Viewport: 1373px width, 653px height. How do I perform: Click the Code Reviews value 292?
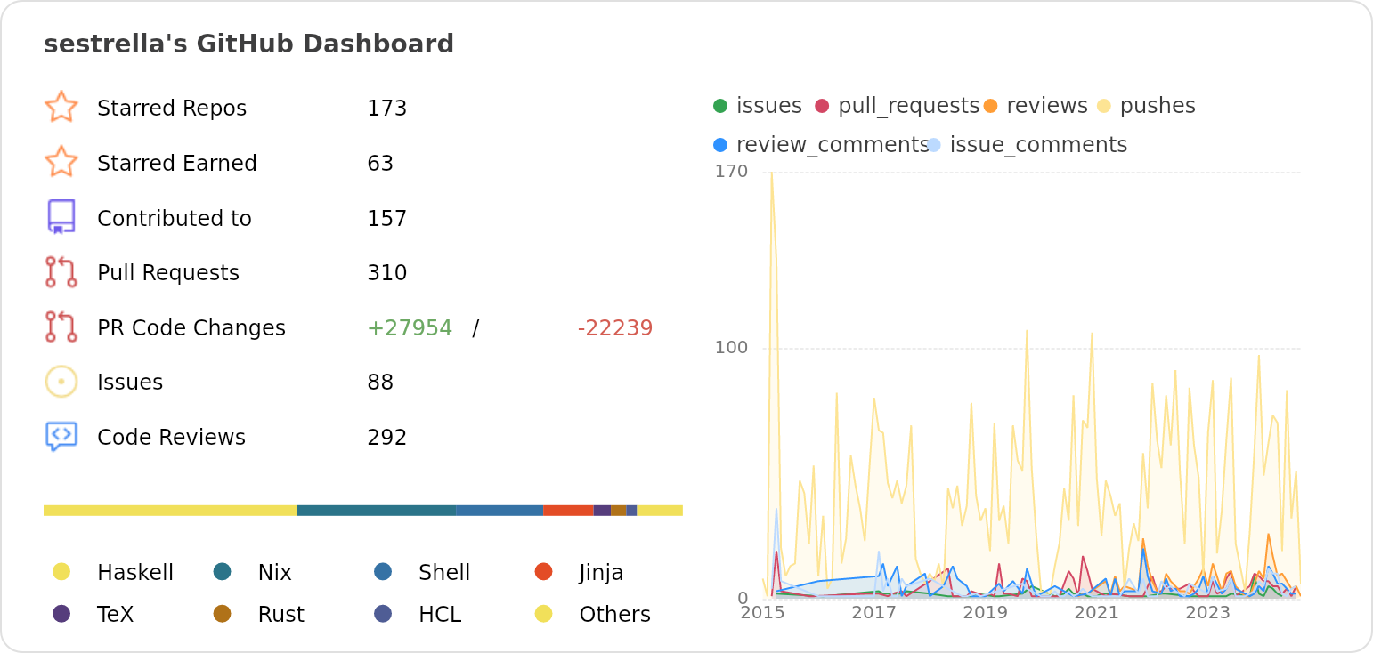387,438
